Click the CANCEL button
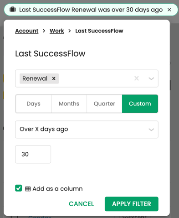 (x=81, y=204)
